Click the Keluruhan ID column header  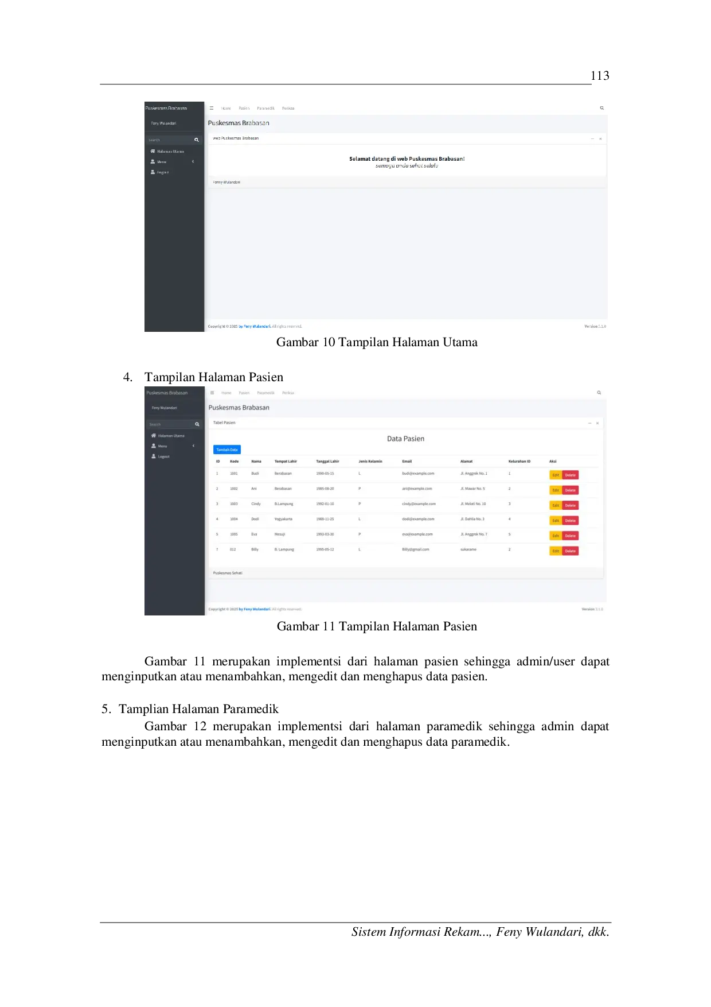519,461
